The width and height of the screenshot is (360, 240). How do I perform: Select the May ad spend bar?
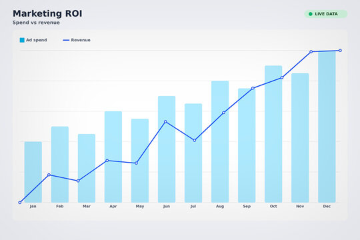point(140,161)
